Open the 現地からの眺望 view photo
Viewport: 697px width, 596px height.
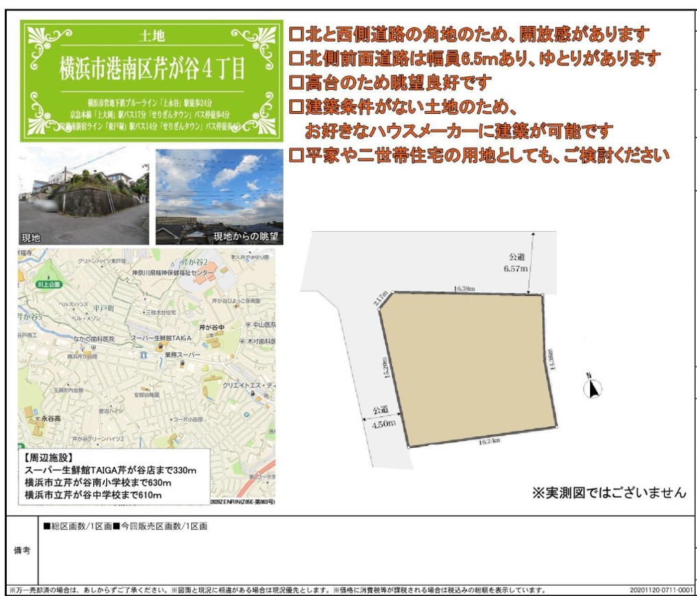click(x=219, y=196)
